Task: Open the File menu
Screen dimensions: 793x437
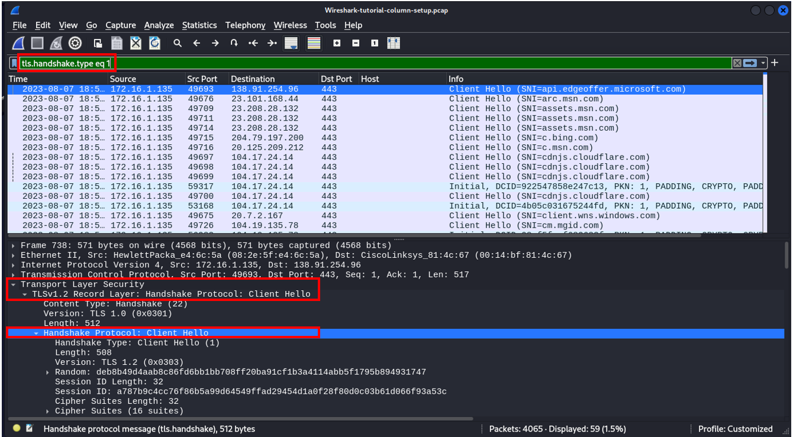Action: tap(20, 25)
